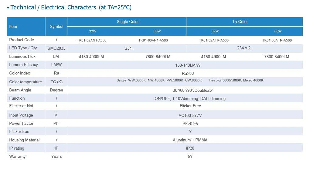Click the Beam Angle row label

click(x=20, y=90)
